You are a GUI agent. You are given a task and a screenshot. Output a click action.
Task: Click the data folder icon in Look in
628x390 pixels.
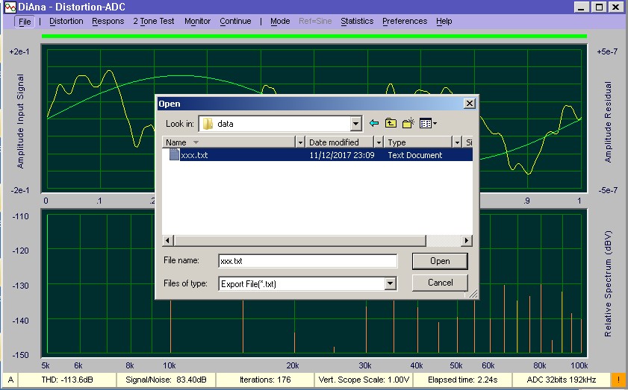click(x=208, y=124)
